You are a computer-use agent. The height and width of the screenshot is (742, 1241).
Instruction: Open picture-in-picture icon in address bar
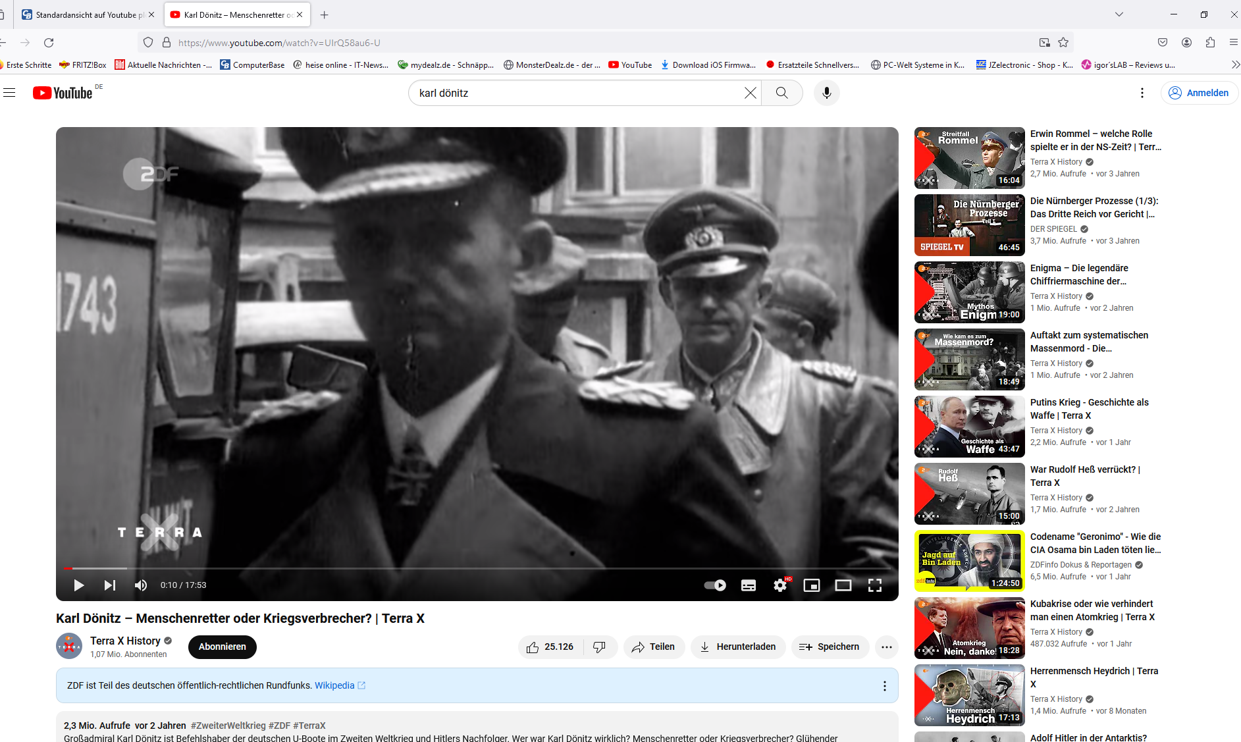pyautogui.click(x=1044, y=43)
